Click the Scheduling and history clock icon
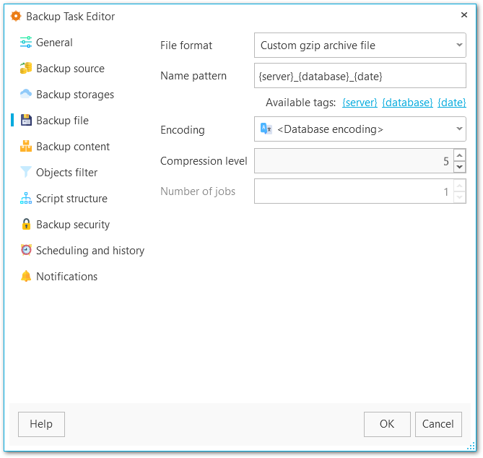 click(26, 251)
